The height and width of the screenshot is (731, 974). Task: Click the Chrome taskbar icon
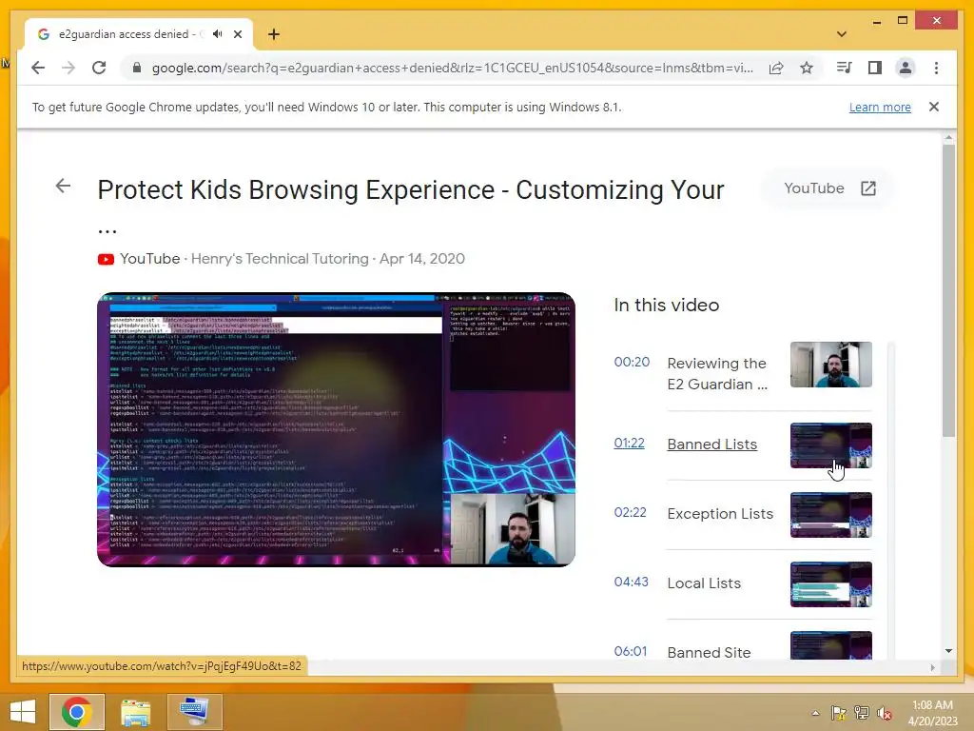point(76,712)
